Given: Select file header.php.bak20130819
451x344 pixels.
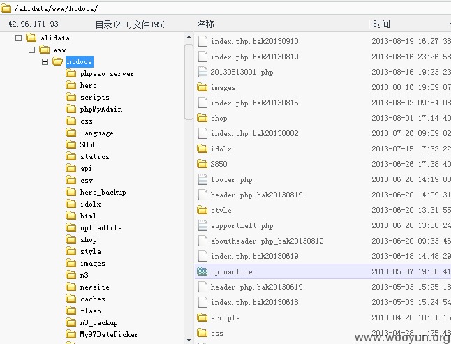Looking at the screenshot, I should 256,195.
